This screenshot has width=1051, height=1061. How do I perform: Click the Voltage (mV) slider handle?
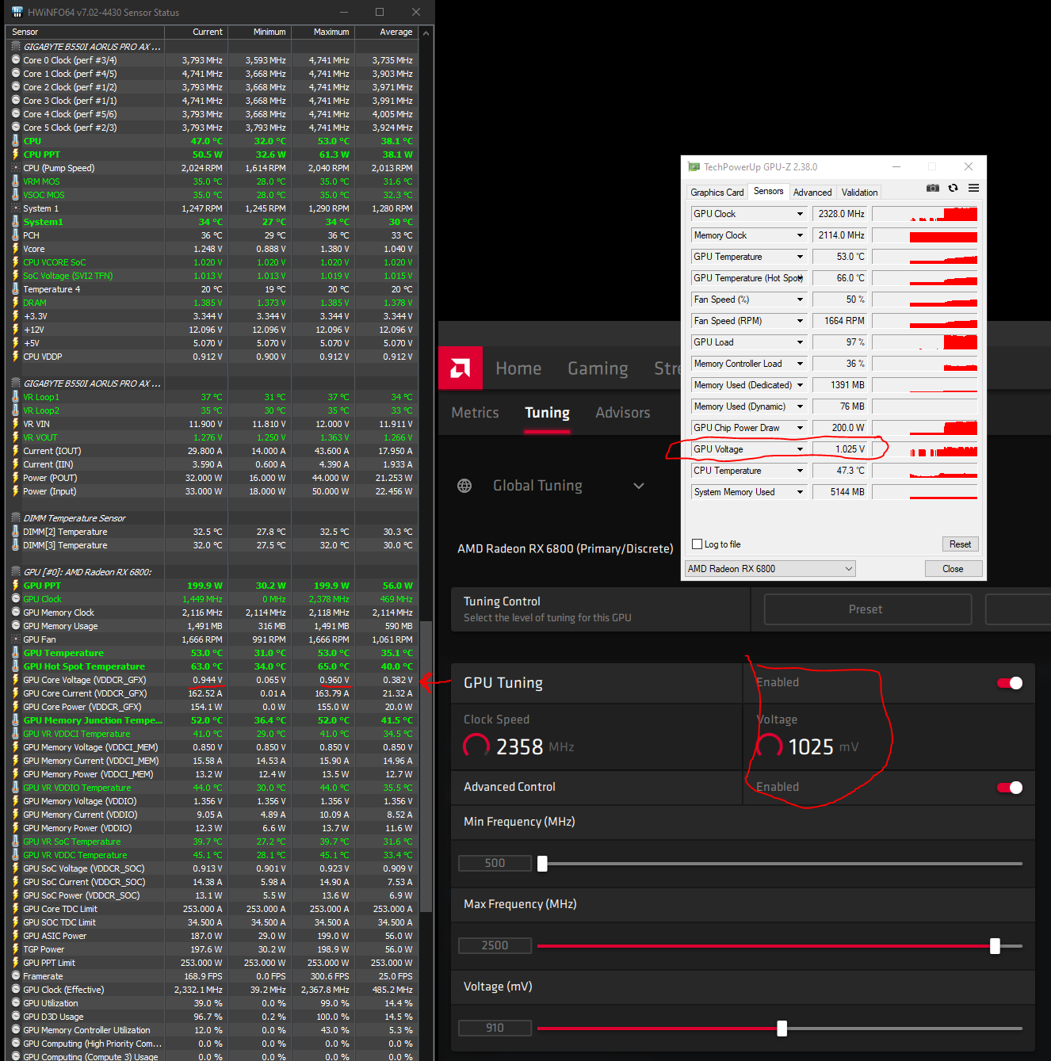tap(782, 1029)
